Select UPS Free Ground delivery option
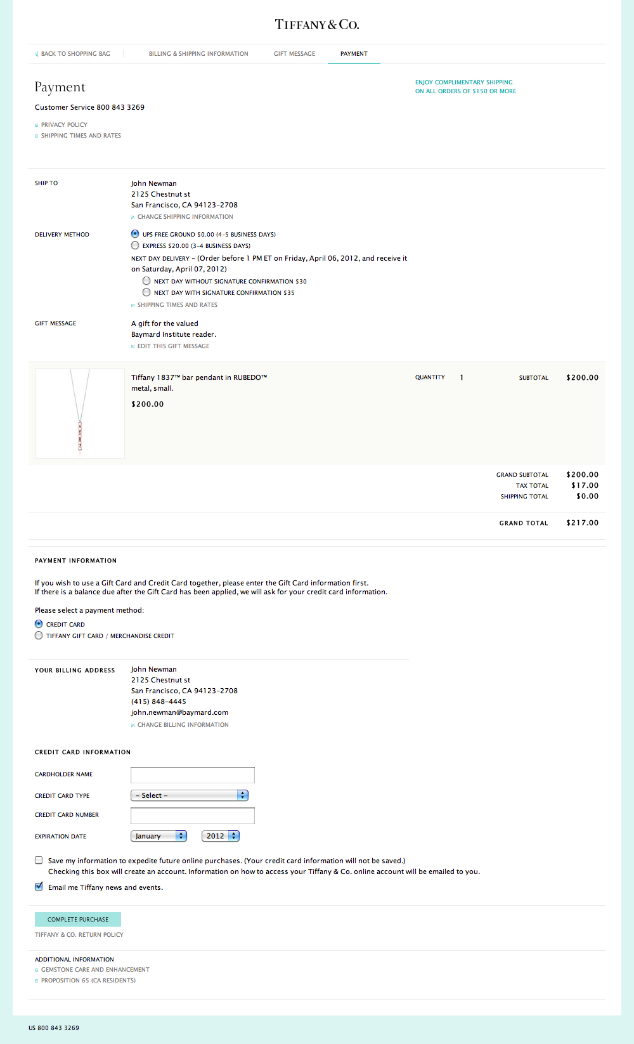Screen dimensions: 634x1044 pyautogui.click(x=135, y=234)
